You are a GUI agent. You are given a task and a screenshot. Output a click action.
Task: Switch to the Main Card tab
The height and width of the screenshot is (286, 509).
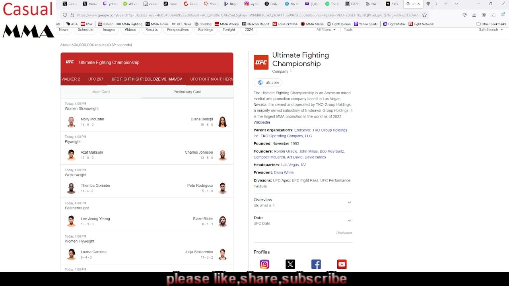coord(101,92)
